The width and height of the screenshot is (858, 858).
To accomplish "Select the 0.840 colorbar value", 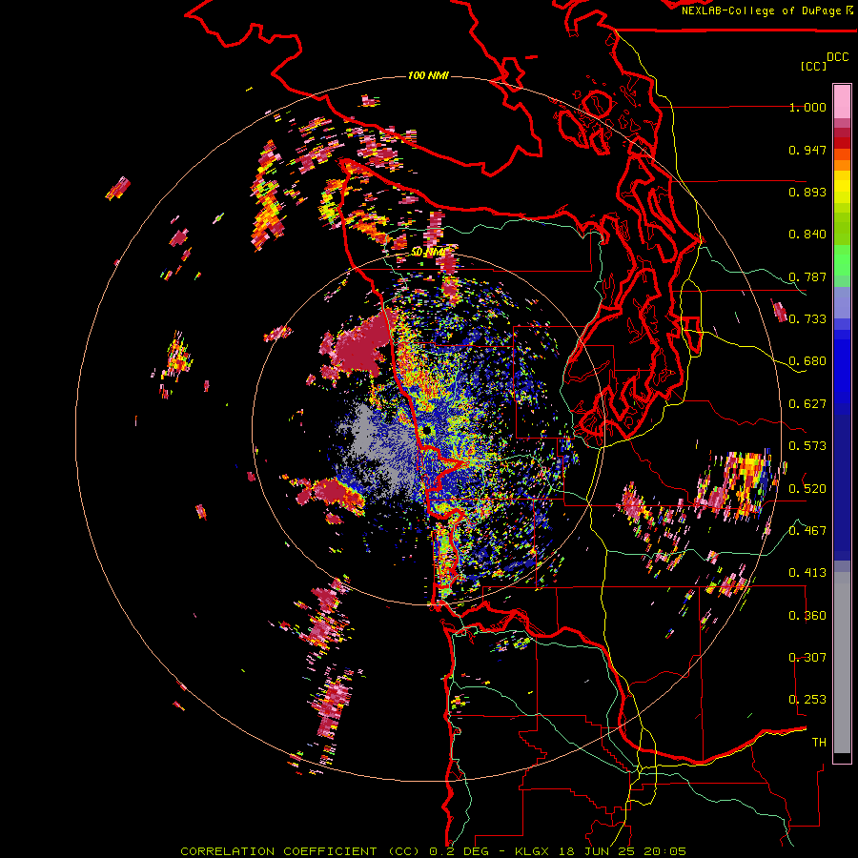I will click(x=807, y=235).
